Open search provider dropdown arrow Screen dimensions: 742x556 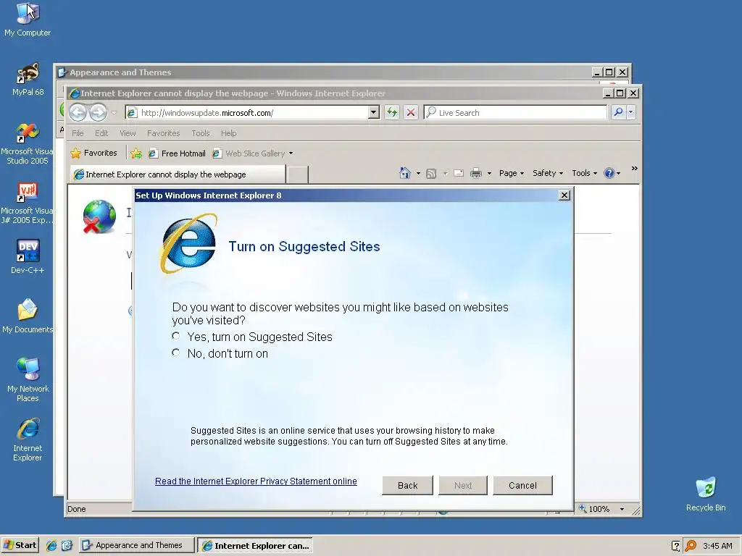(x=631, y=112)
